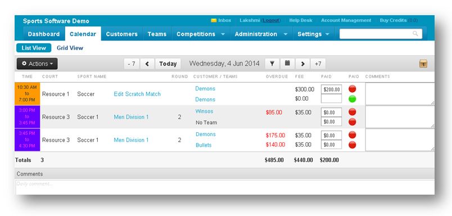Toggle red paid status for Bullets
This screenshot has width=452, height=216.
352,145
